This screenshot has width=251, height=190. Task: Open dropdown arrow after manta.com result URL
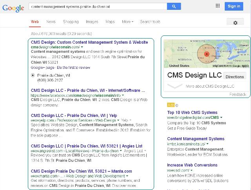(127, 176)
